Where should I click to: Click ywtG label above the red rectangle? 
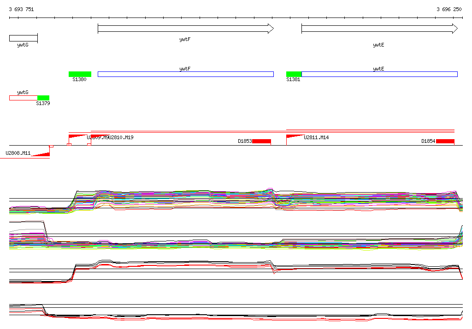[23, 92]
